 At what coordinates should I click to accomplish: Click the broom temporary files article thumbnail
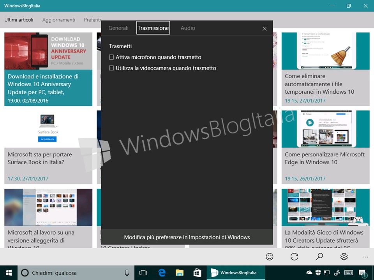click(x=326, y=51)
